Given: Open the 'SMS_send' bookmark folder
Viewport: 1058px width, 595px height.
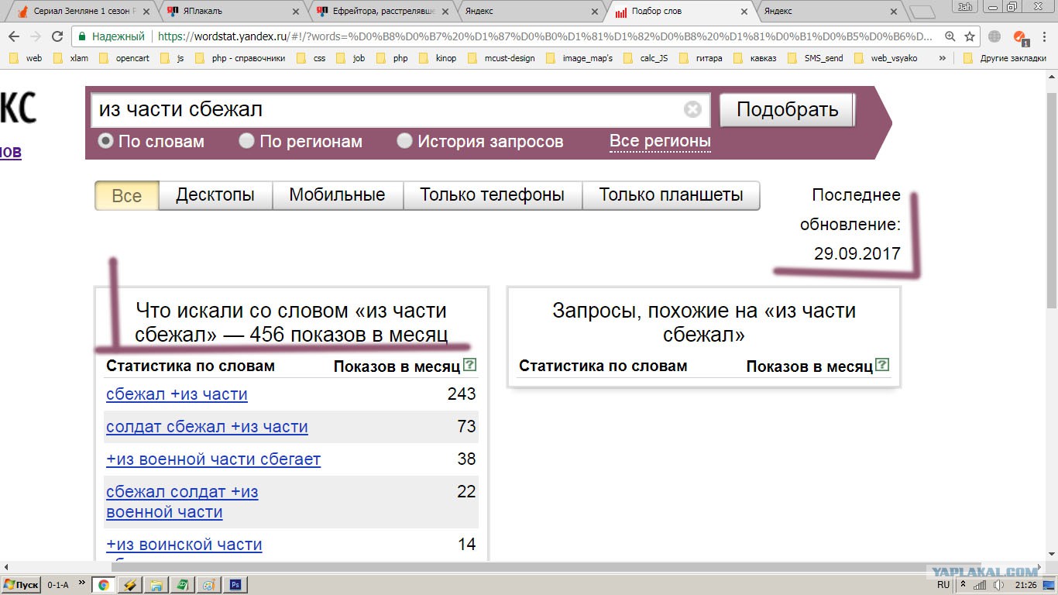Looking at the screenshot, I should coord(815,58).
